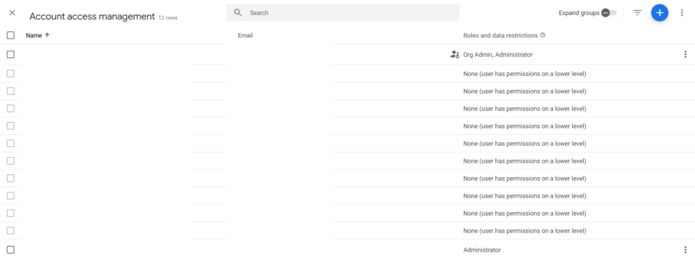Screen dimensions: 695x274
Task: Click the Email column header
Action: click(245, 35)
